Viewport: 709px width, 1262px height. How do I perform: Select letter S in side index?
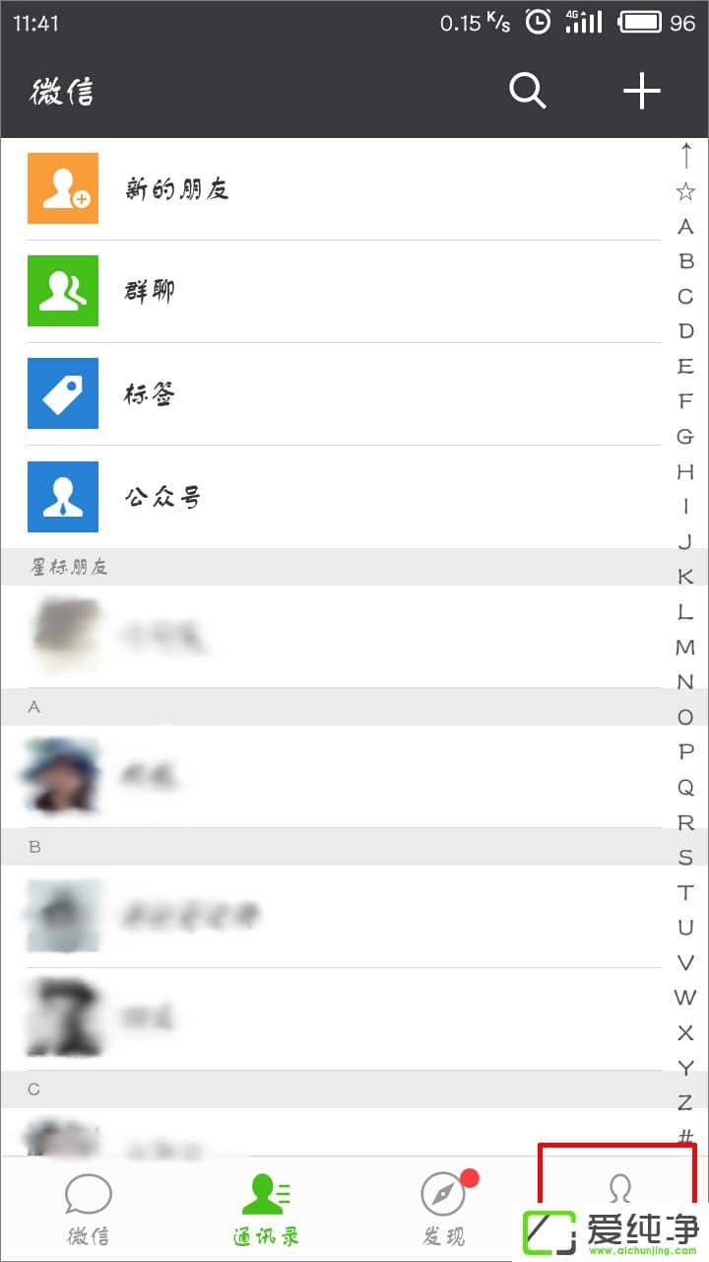(x=685, y=858)
